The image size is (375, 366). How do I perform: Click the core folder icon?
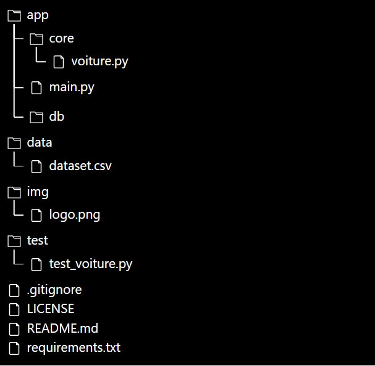36,39
